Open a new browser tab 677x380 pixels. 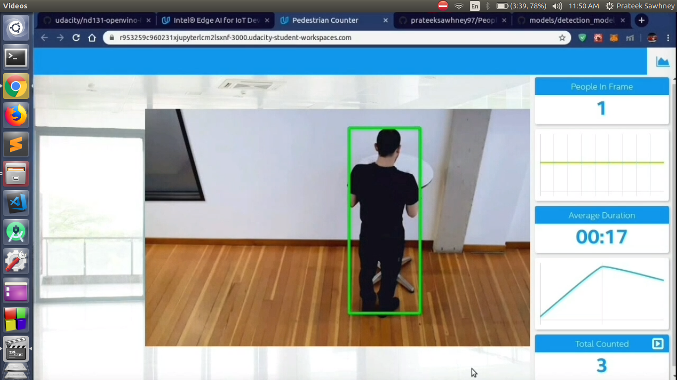click(x=641, y=20)
